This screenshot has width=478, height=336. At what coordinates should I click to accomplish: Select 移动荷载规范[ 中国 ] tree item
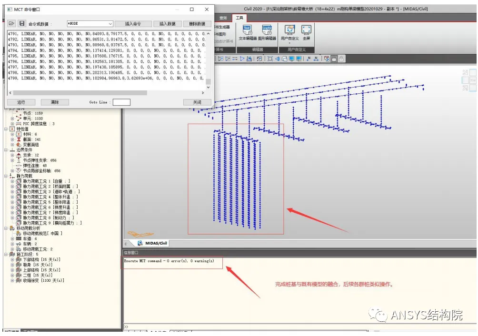tap(42, 233)
